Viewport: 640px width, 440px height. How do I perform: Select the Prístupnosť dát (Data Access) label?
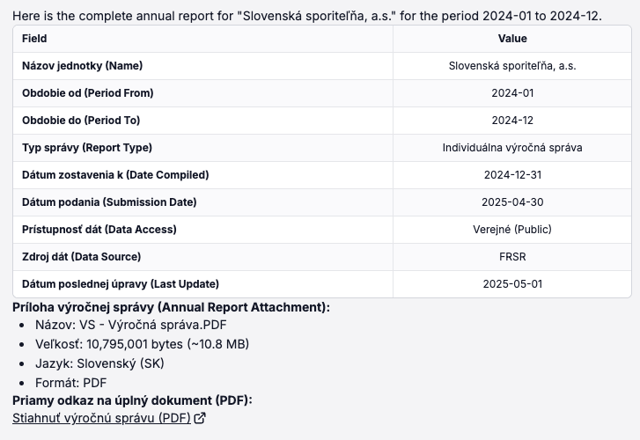[99, 230]
